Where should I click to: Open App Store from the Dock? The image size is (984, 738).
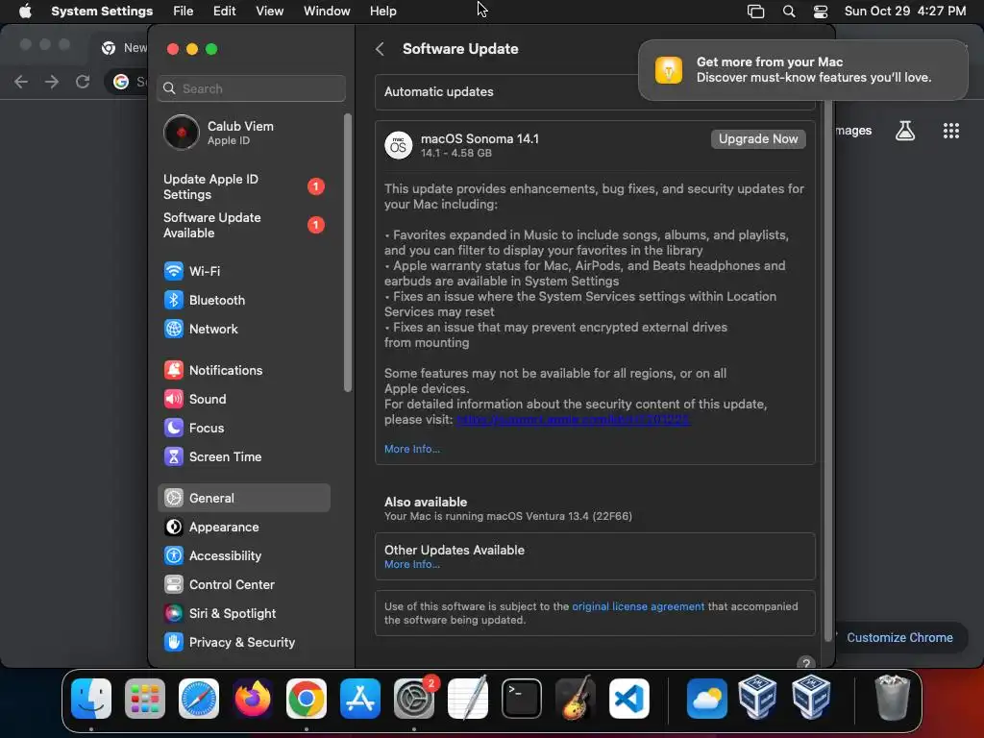[360, 699]
